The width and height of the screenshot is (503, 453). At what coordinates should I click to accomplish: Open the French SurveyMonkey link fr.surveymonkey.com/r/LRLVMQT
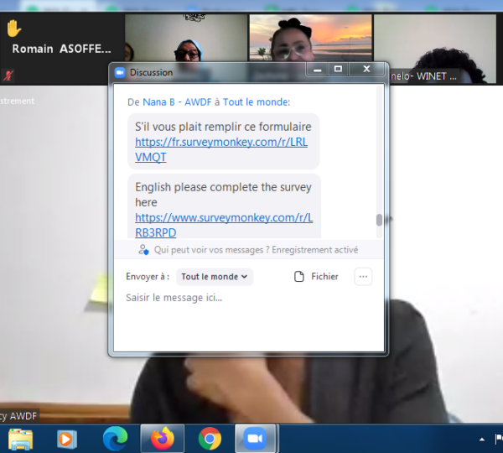click(x=221, y=149)
